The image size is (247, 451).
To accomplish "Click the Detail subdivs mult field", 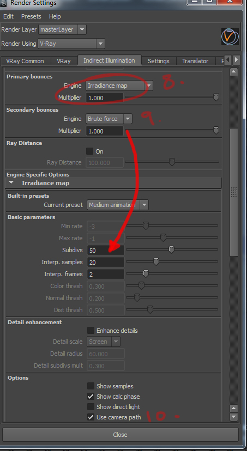I will pyautogui.click(x=106, y=366).
